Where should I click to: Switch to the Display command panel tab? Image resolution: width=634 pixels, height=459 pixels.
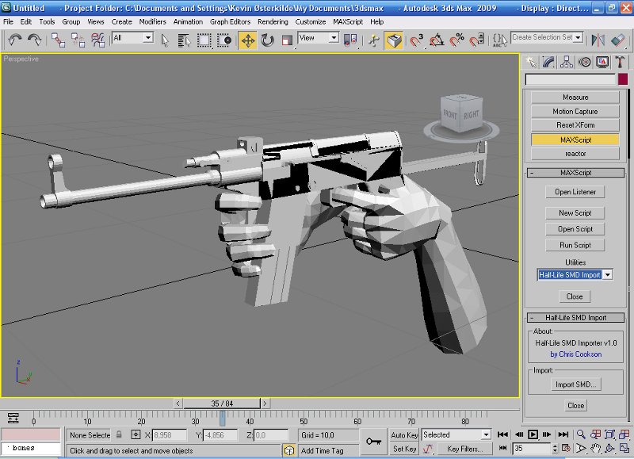(x=602, y=62)
